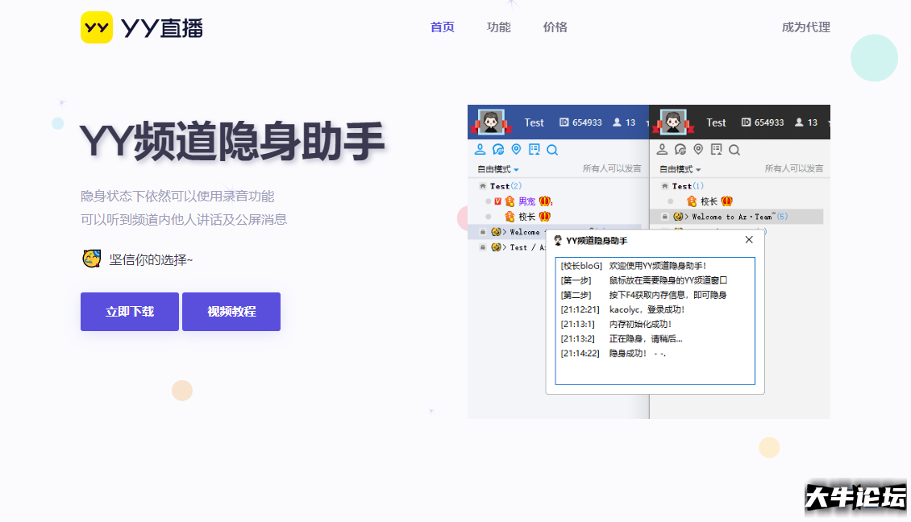
Task: Click the bulletin board icon in dark window toolbar
Action: click(x=716, y=149)
